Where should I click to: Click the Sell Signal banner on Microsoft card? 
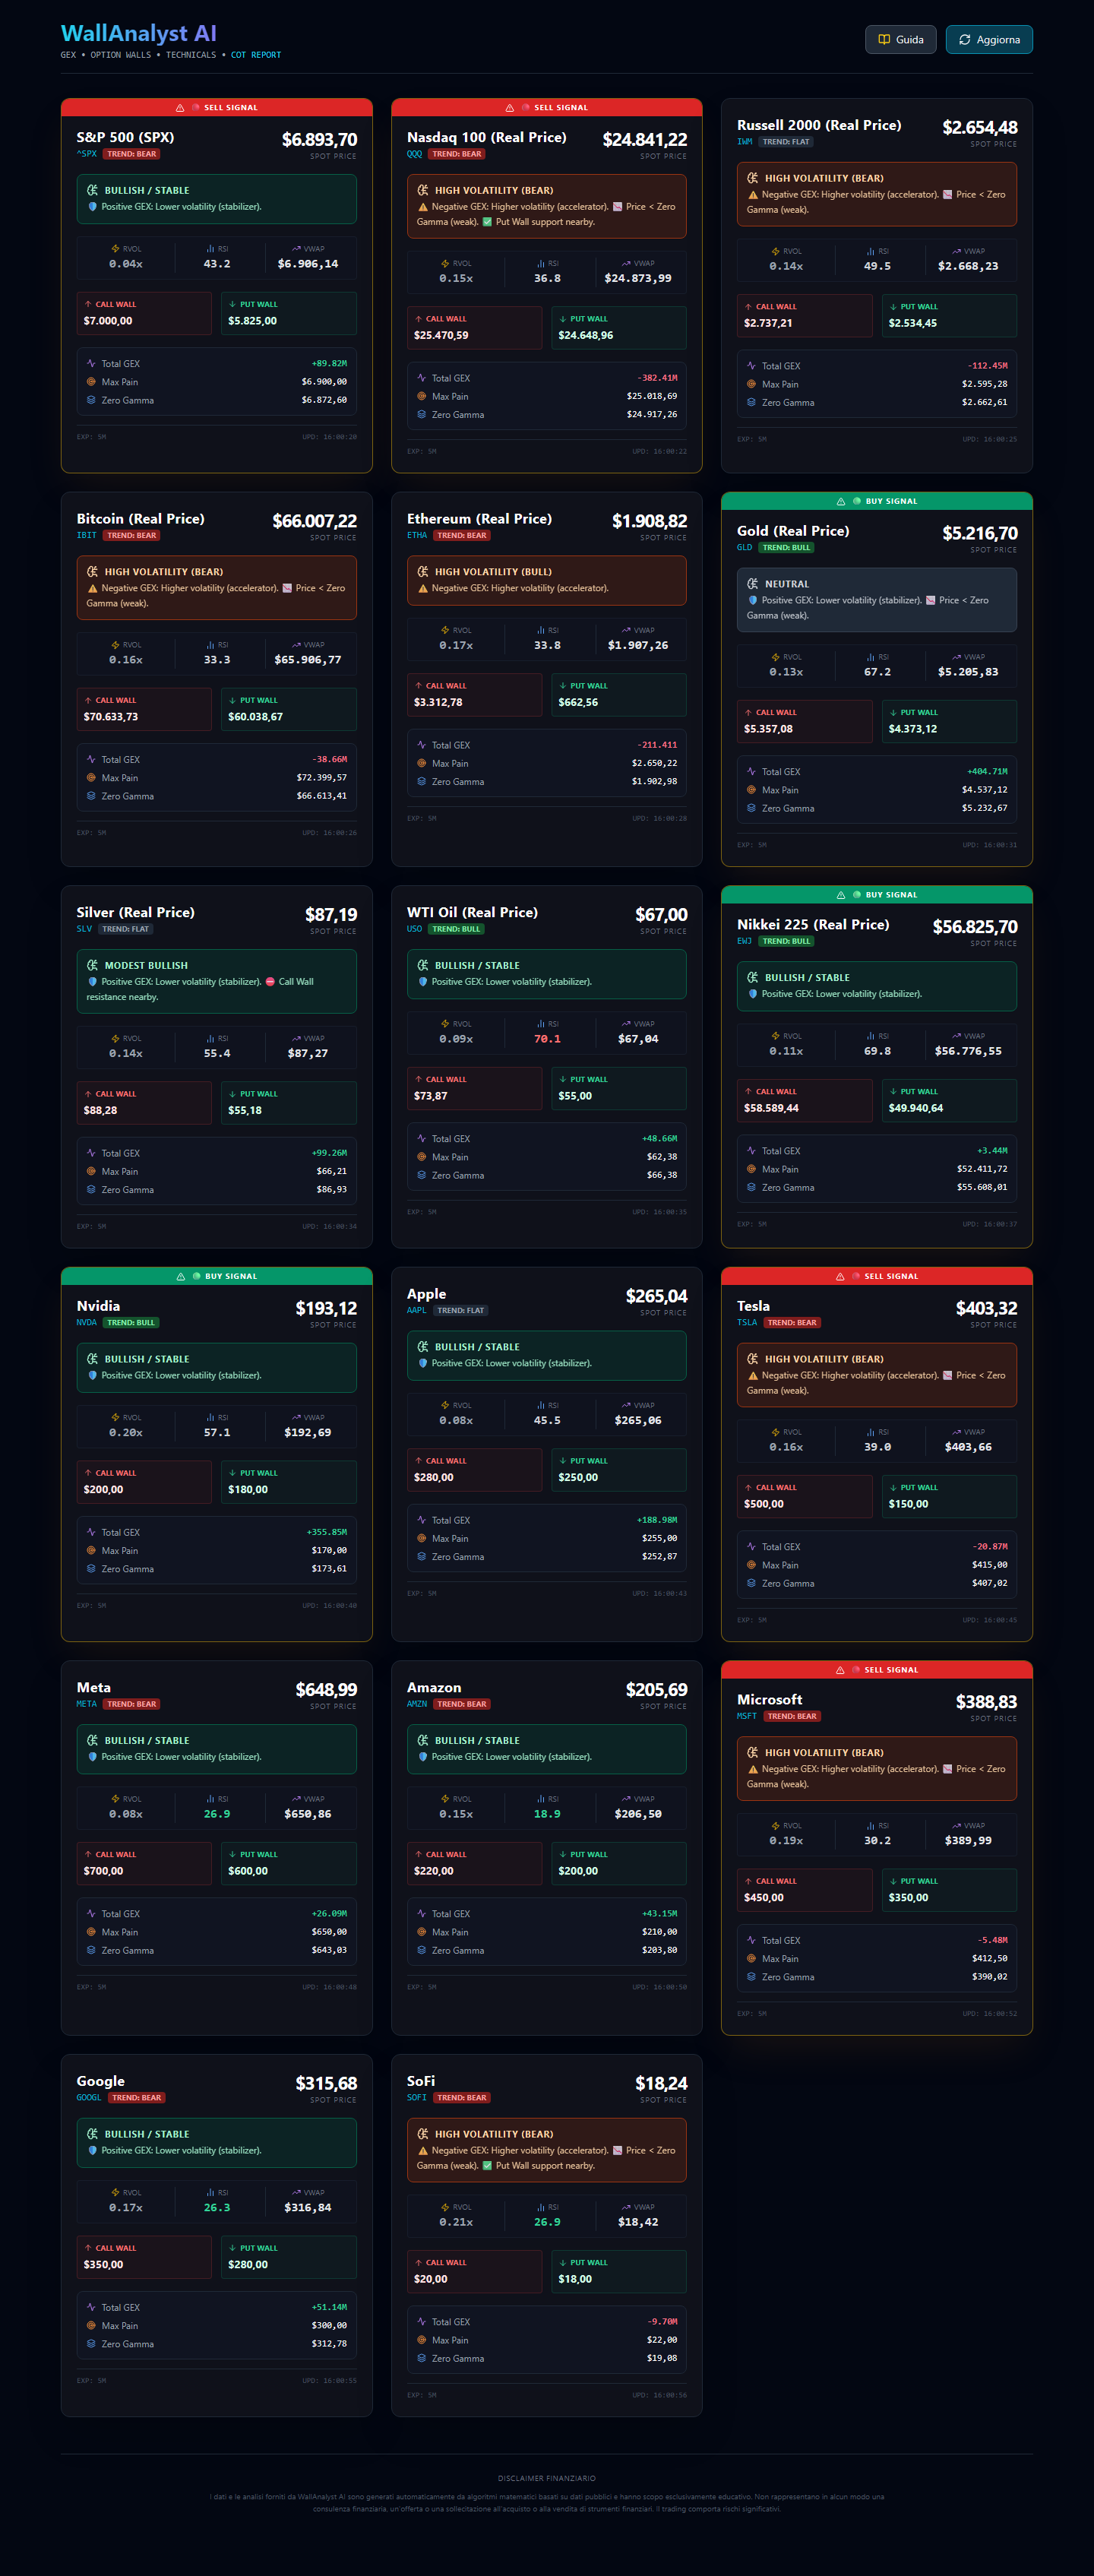click(x=876, y=1670)
